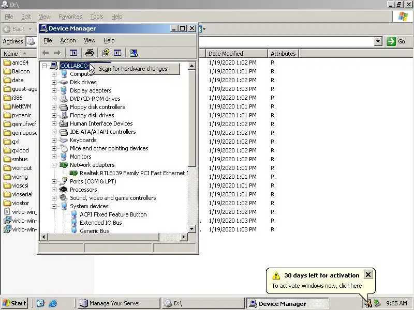
Task: Click Back arrow in Device Manager toolbar
Action: tap(46, 53)
